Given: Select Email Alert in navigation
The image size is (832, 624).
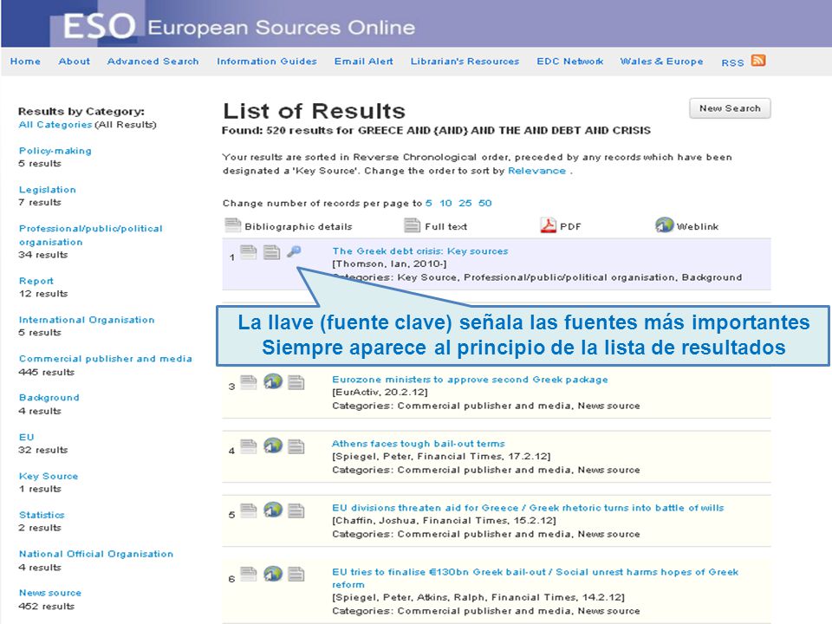Looking at the screenshot, I should tap(364, 62).
